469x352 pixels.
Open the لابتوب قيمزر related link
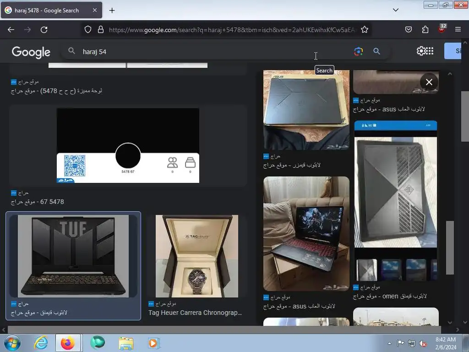292,165
